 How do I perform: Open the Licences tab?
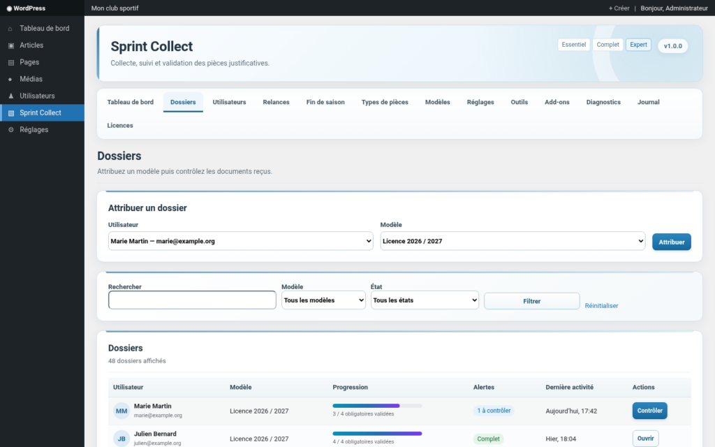(120, 126)
